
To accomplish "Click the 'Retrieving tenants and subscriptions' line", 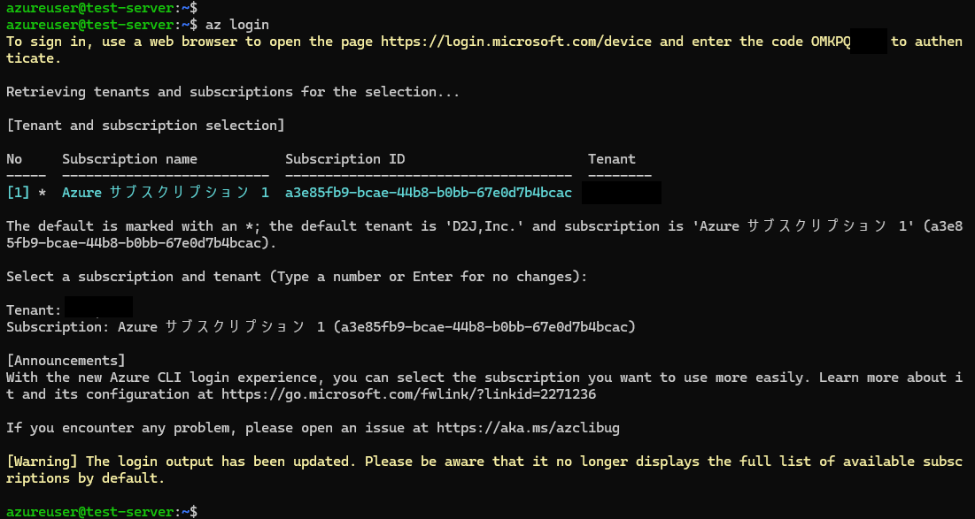I will click(233, 92).
